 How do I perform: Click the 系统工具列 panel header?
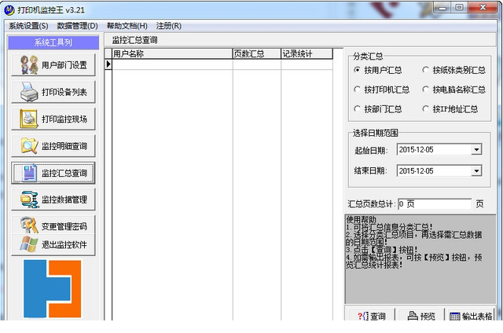(x=53, y=42)
